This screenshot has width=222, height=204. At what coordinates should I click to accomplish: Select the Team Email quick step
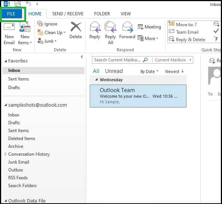point(184,32)
